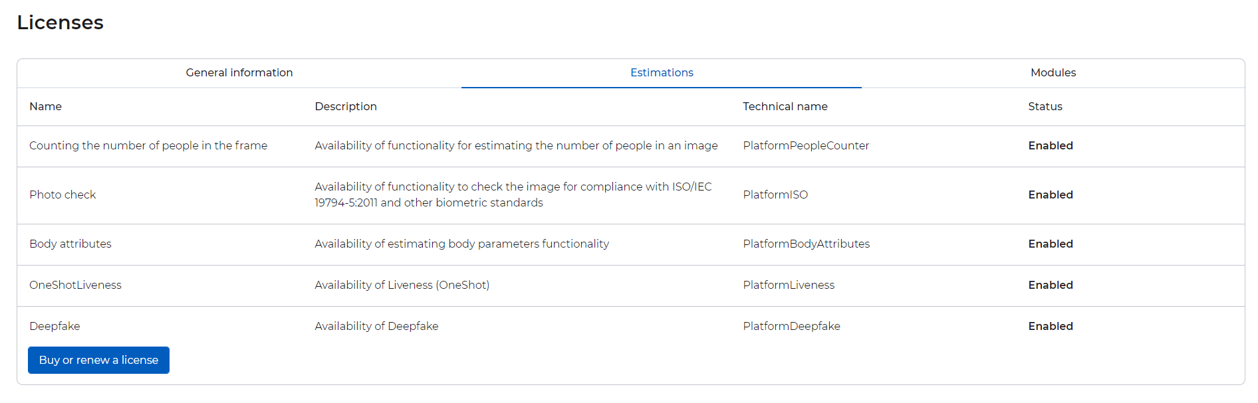This screenshot has height=403, width=1258.
Task: Select the PlatformBodyAttributes technical name
Action: pyautogui.click(x=806, y=244)
